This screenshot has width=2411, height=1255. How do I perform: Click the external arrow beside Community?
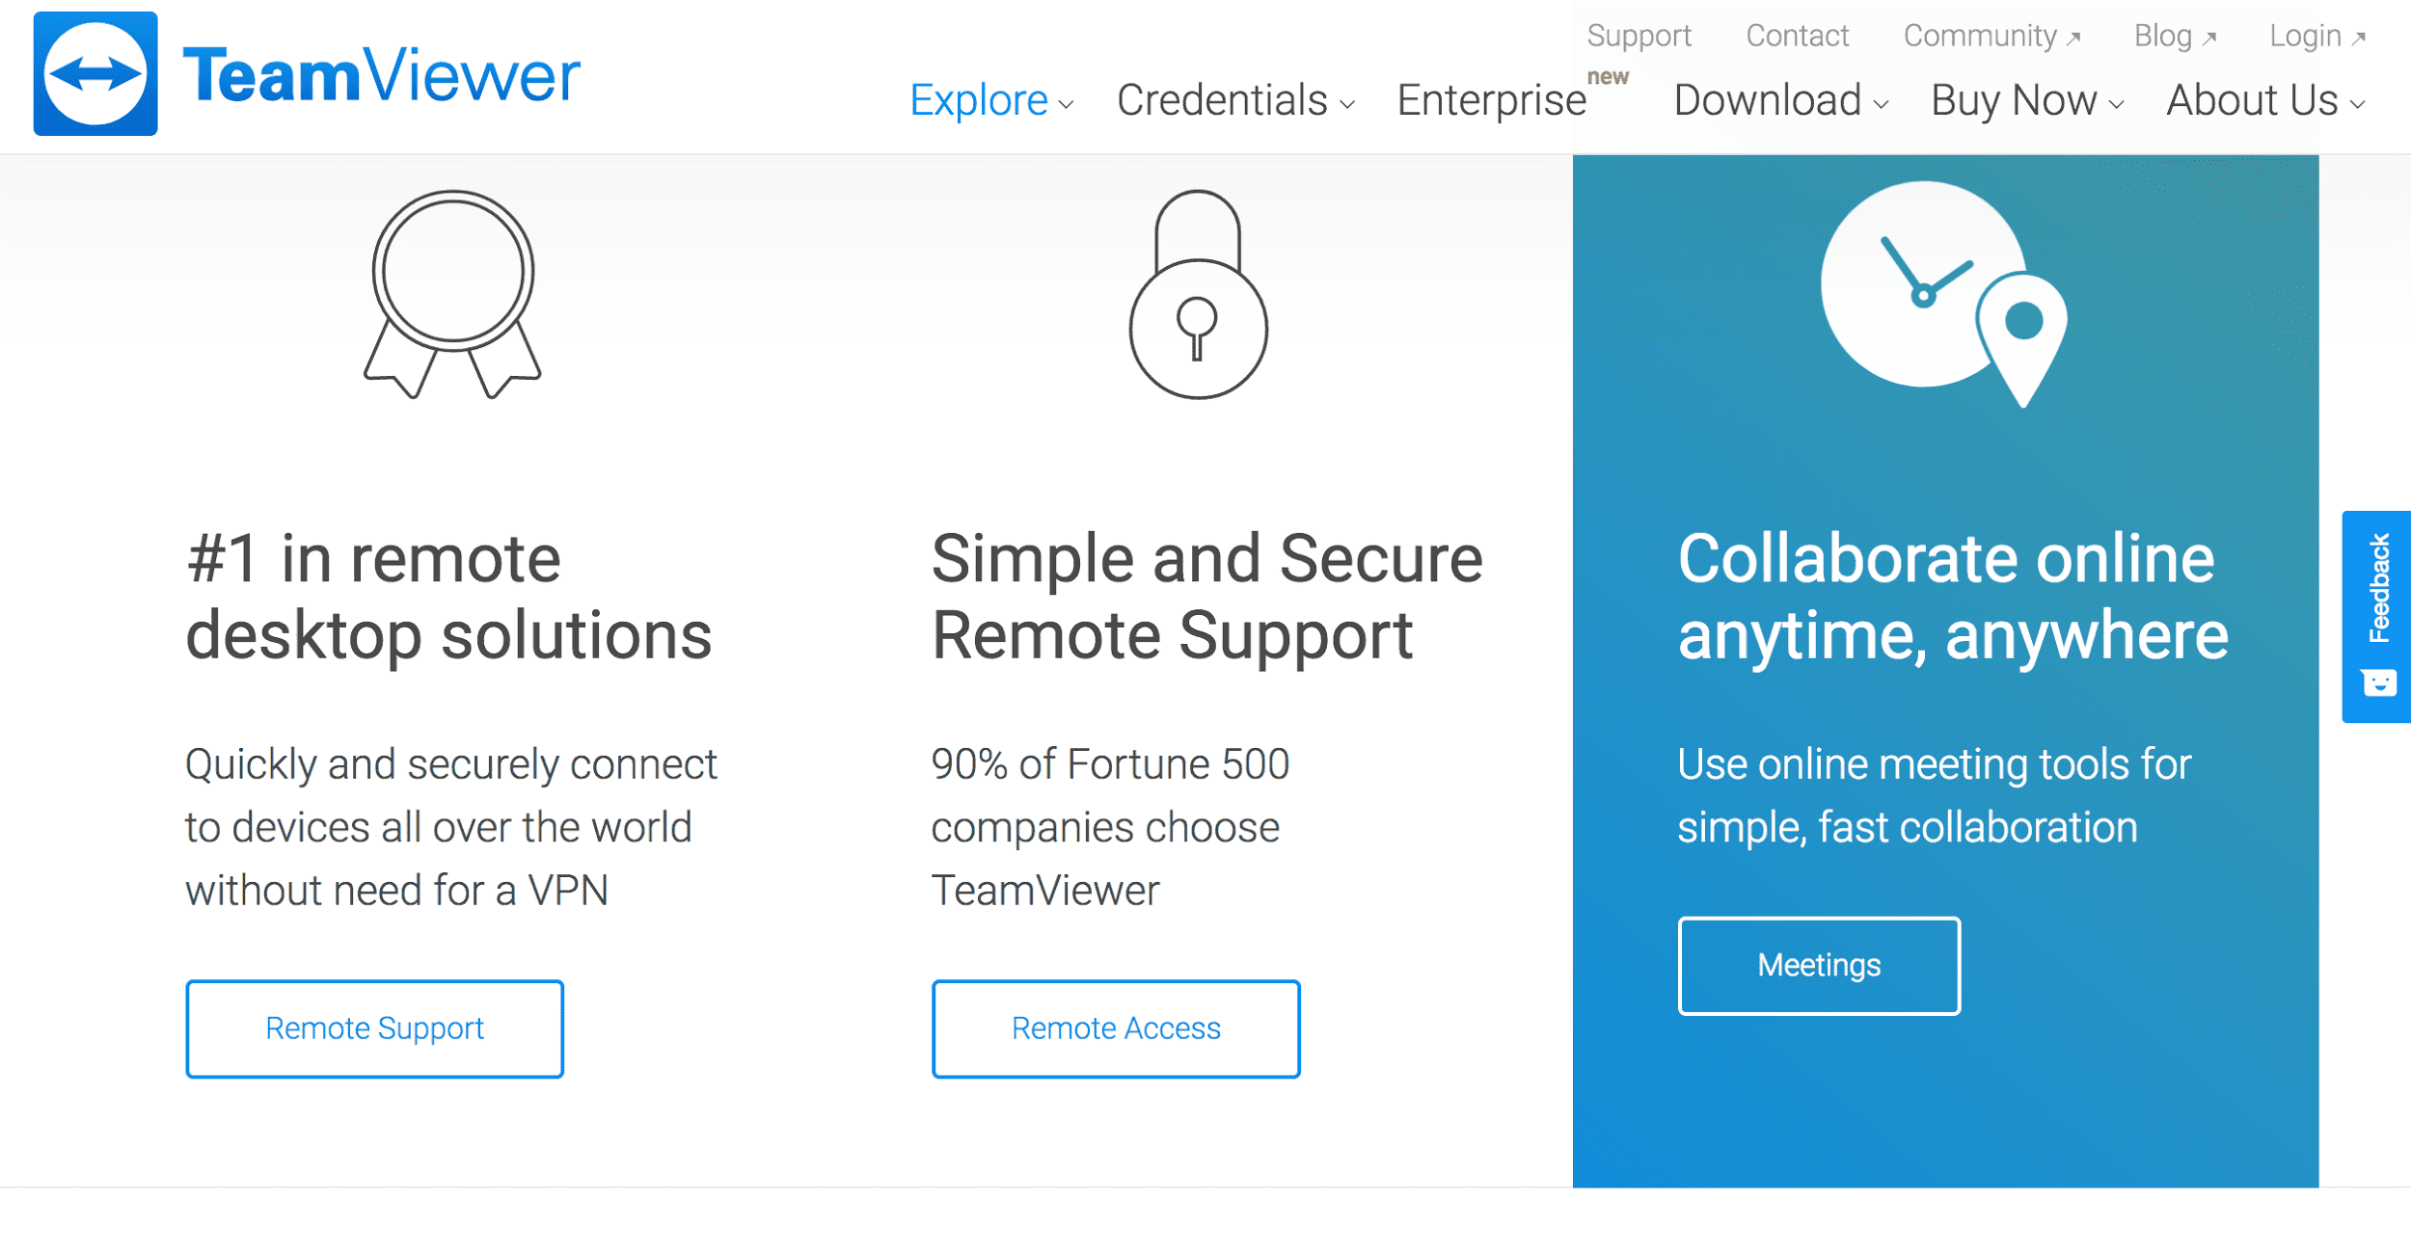pos(2073,39)
